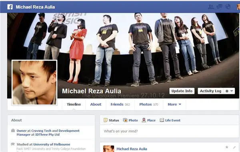
Task: Highlight the post with the star icon
Action: pyautogui.click(x=227, y=147)
